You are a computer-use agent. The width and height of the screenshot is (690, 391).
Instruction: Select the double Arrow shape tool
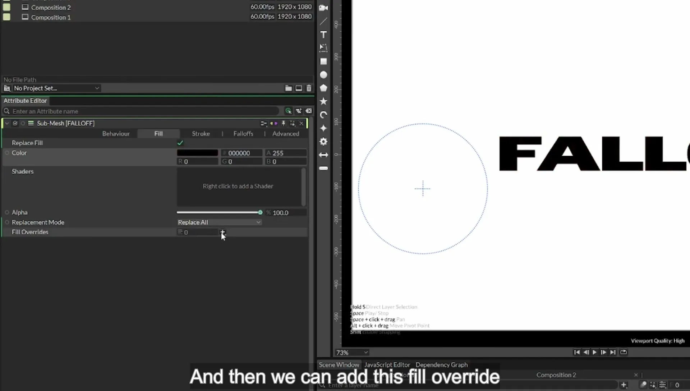323,155
